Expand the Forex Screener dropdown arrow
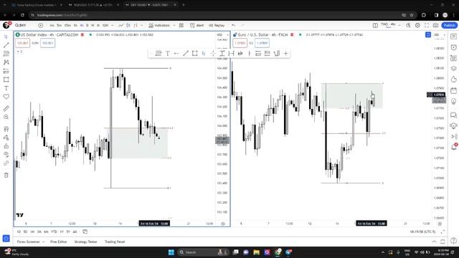Image resolution: width=459 pixels, height=258 pixels. (44, 242)
